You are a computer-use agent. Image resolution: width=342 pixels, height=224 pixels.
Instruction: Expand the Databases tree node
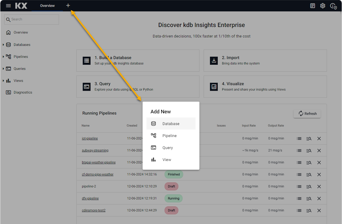3,45
